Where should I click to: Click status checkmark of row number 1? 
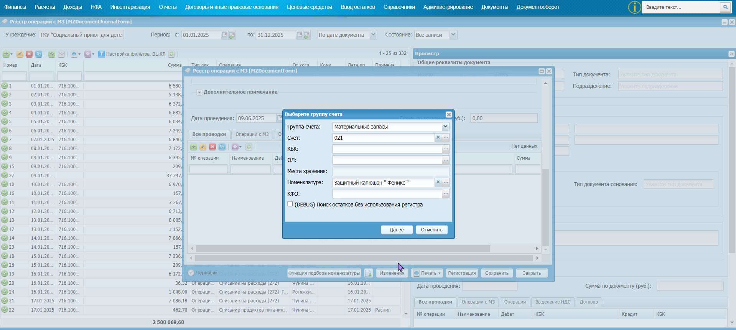pos(5,86)
